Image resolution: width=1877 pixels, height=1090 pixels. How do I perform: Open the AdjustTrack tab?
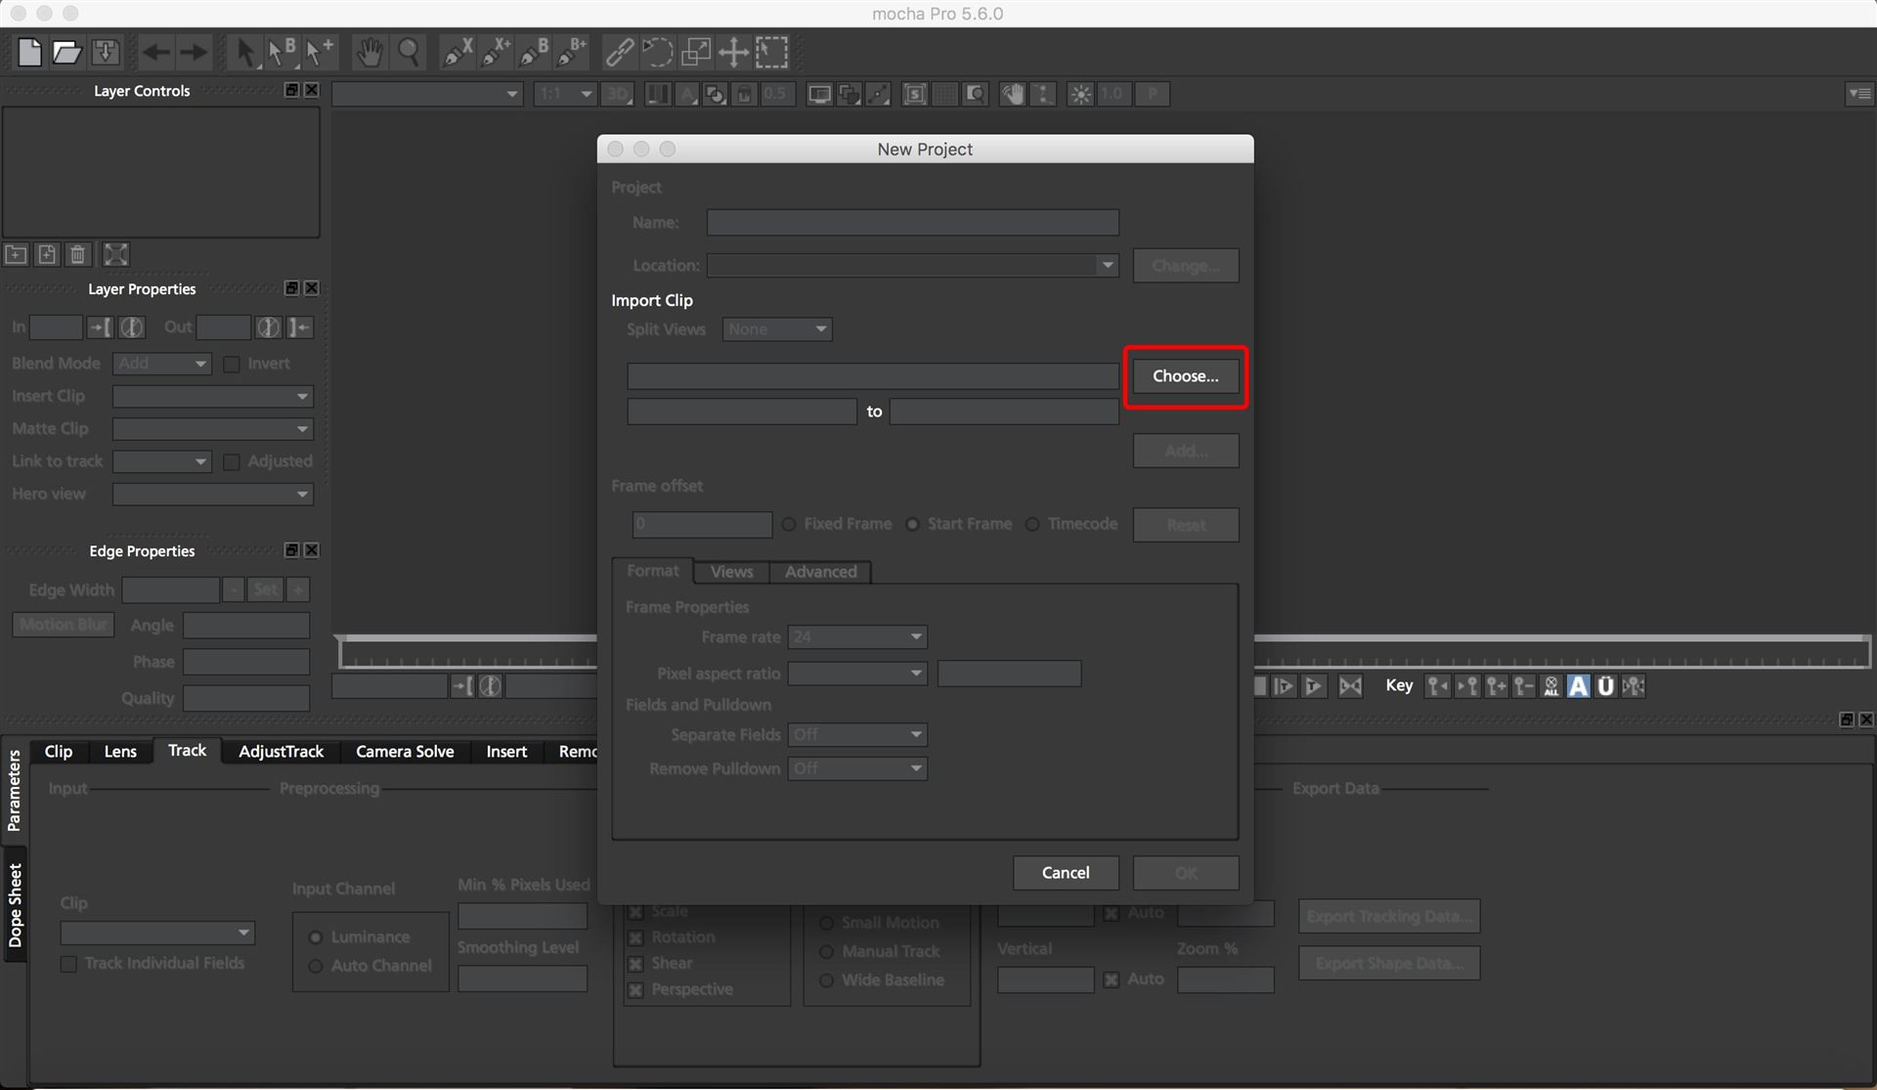(281, 751)
